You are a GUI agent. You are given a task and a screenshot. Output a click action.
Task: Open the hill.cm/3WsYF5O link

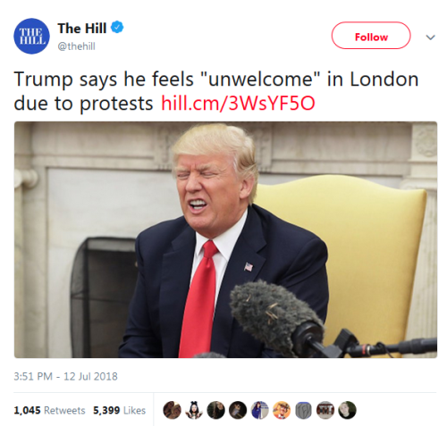(x=238, y=104)
